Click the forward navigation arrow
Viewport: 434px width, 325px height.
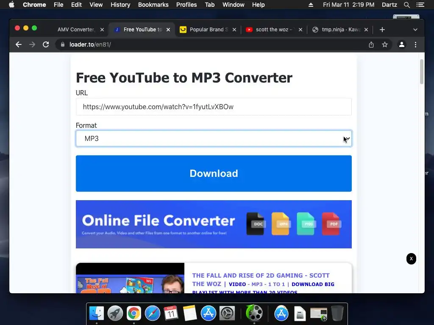[32, 44]
